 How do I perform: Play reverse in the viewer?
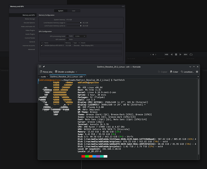tap(171, 54)
